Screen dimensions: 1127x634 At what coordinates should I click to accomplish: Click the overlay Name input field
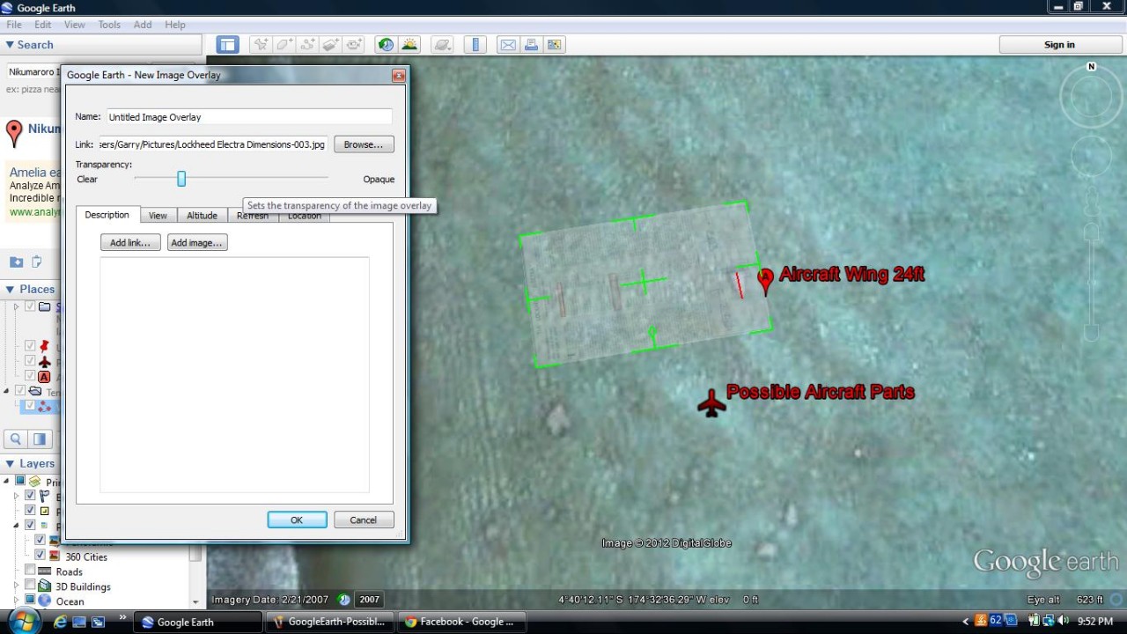tap(249, 117)
